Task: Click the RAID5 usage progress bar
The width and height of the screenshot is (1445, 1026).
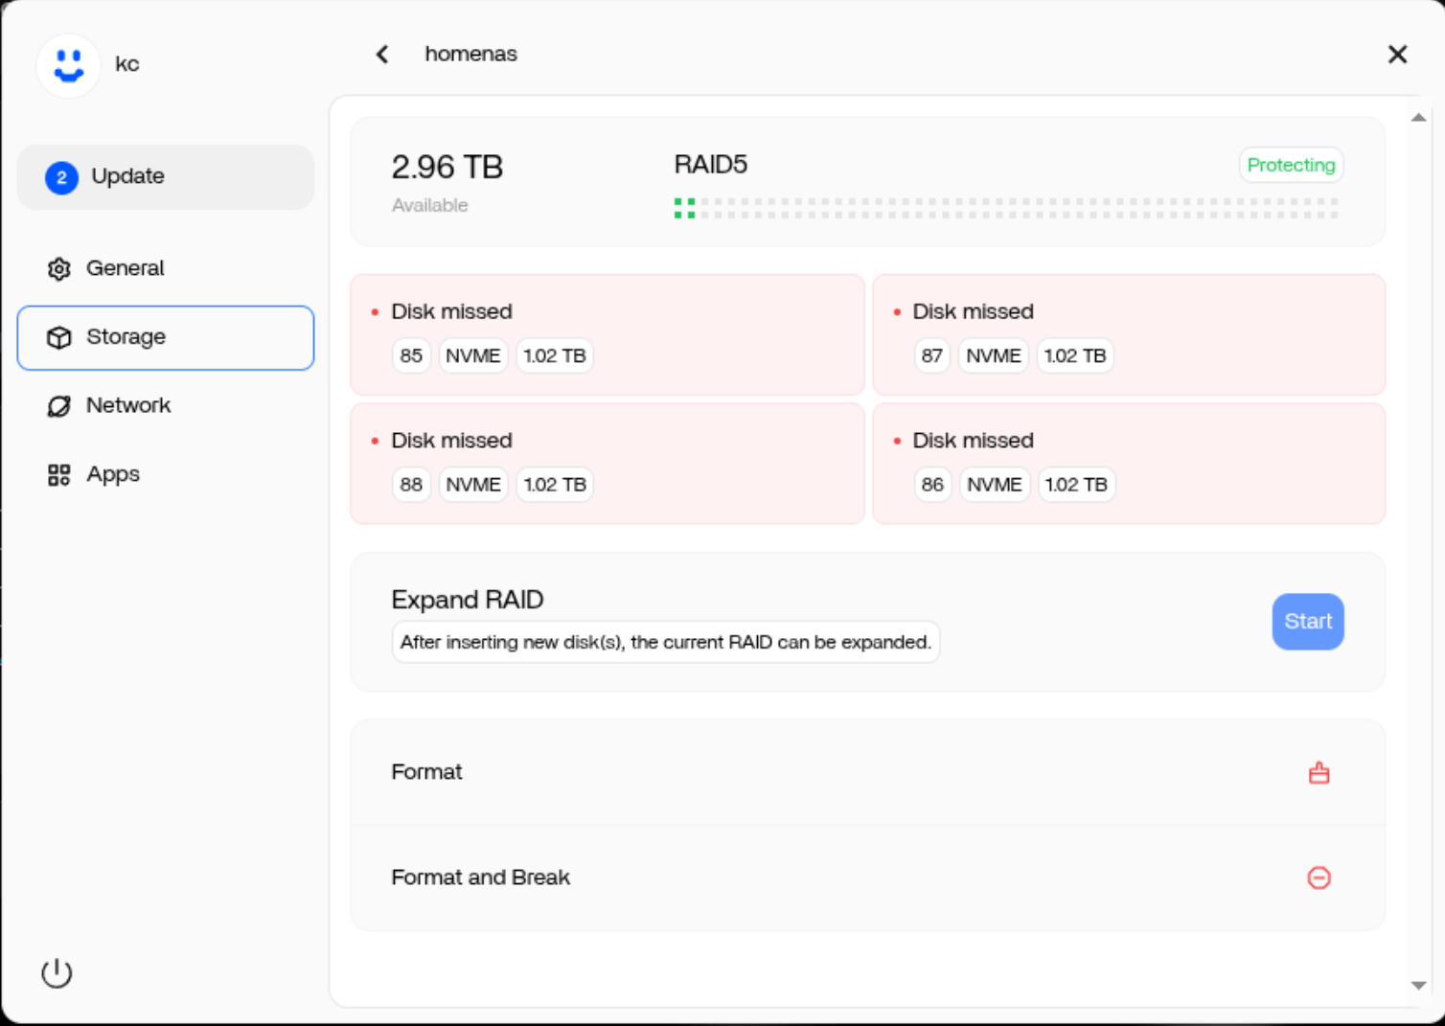Action: [x=1006, y=209]
